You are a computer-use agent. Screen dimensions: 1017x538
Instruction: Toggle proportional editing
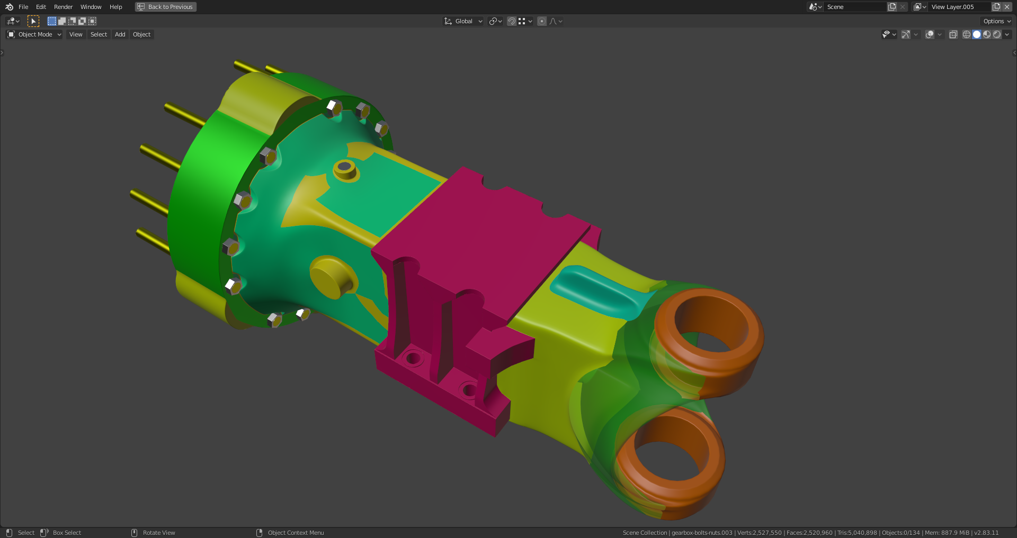point(542,21)
